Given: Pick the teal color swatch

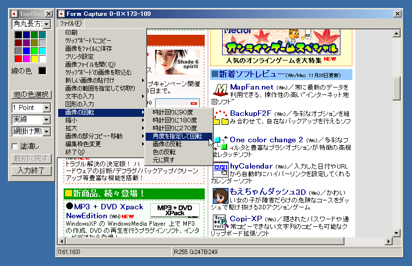Looking at the screenshot, I should 42,35.
